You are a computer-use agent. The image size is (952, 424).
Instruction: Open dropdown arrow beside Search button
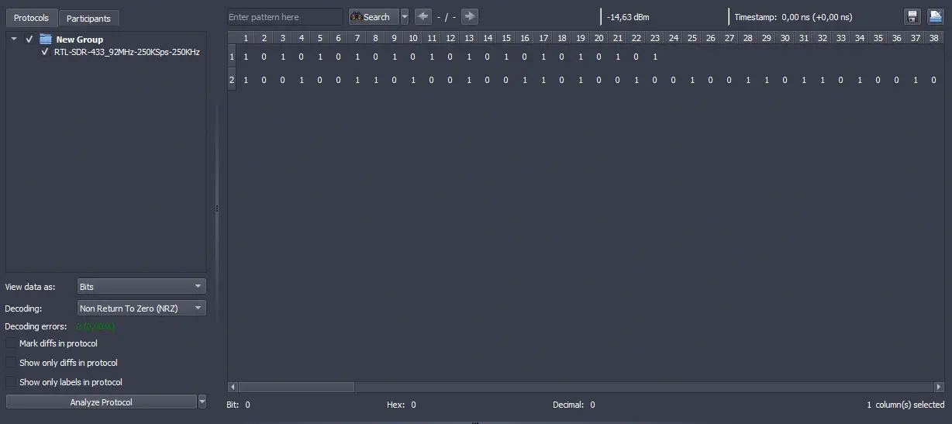point(404,17)
